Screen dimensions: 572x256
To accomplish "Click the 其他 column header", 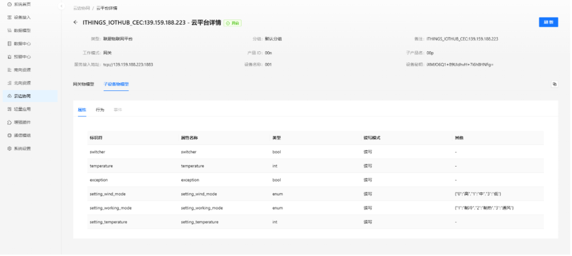I will 459,138.
